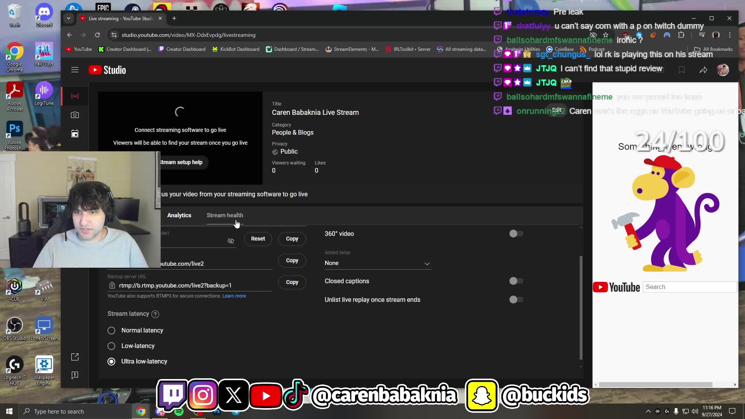Click the Chrome address bar URL
Viewport: 745px width, 419px height.
point(189,35)
